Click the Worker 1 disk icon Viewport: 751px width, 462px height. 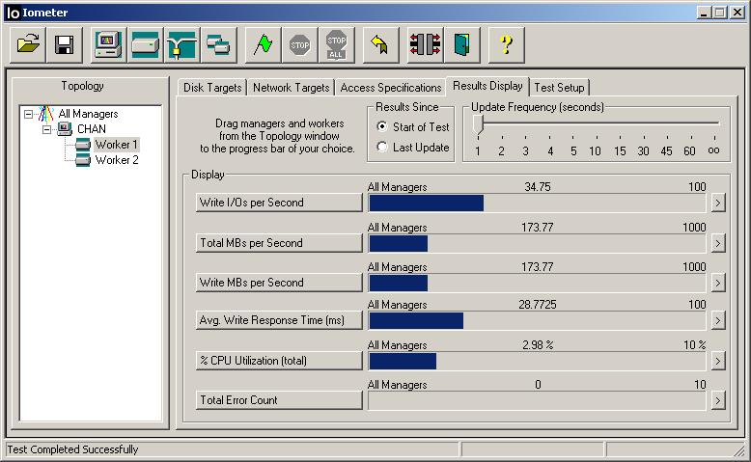[83, 144]
